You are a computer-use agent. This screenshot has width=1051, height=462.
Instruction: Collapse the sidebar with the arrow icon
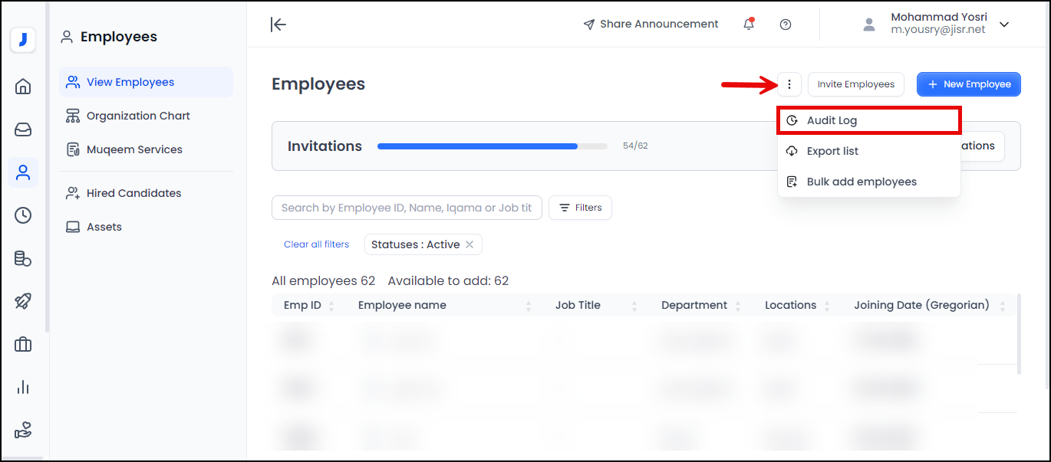(278, 25)
